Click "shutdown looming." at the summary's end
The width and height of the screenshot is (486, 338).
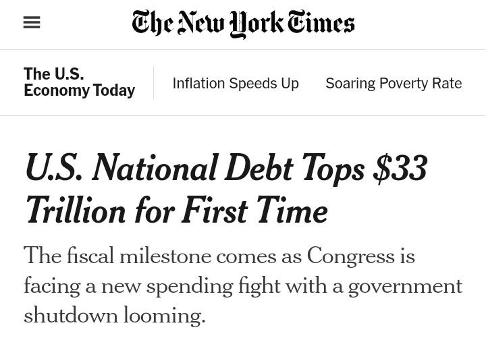tap(114, 315)
